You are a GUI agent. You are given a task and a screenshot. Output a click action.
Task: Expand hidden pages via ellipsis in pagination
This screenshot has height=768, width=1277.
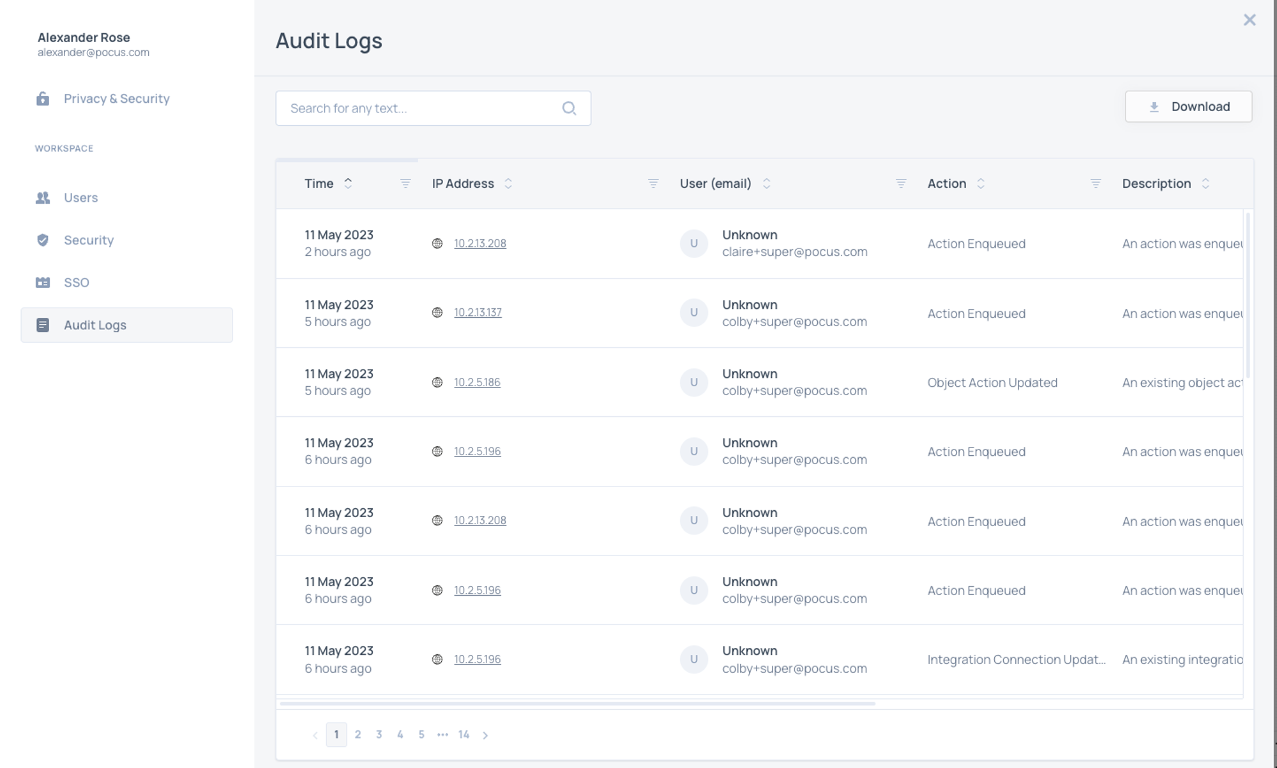pyautogui.click(x=442, y=735)
